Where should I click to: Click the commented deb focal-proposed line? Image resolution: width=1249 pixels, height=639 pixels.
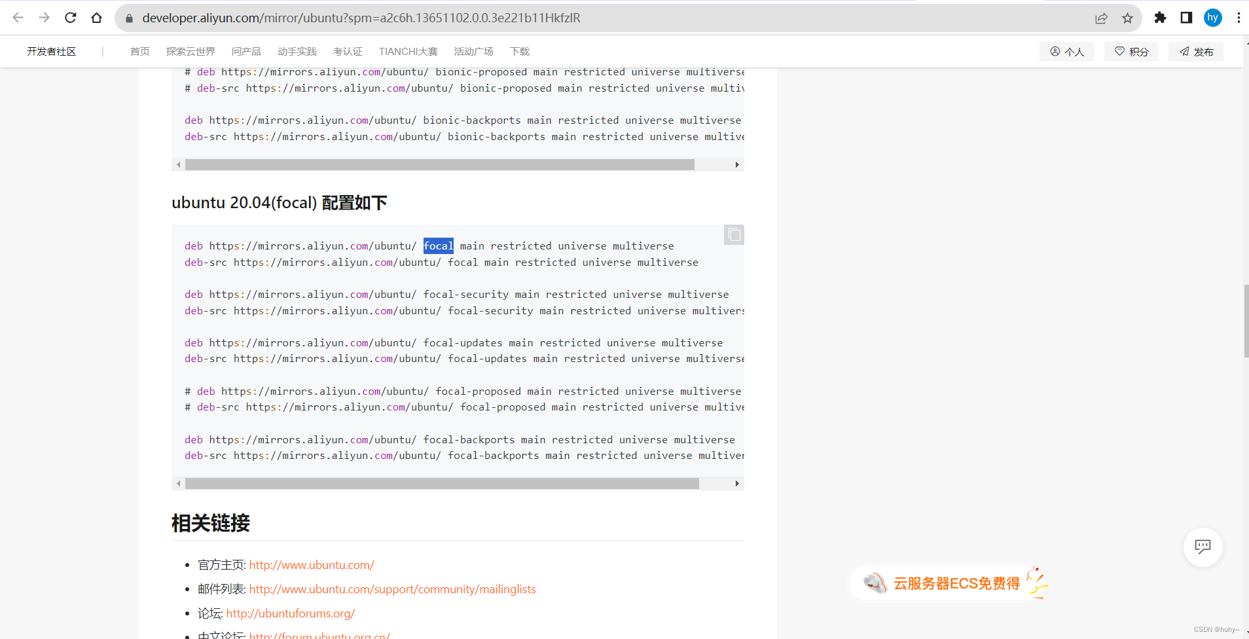click(x=463, y=392)
